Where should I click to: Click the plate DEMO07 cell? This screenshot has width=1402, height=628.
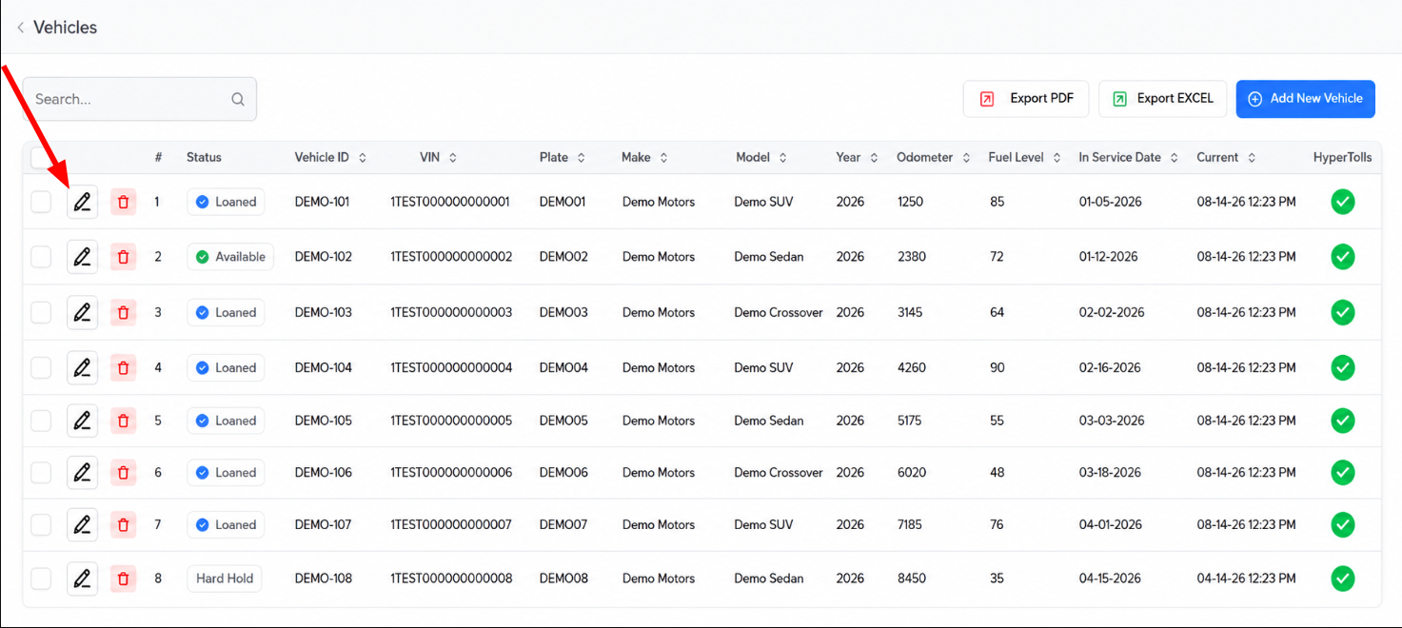563,524
